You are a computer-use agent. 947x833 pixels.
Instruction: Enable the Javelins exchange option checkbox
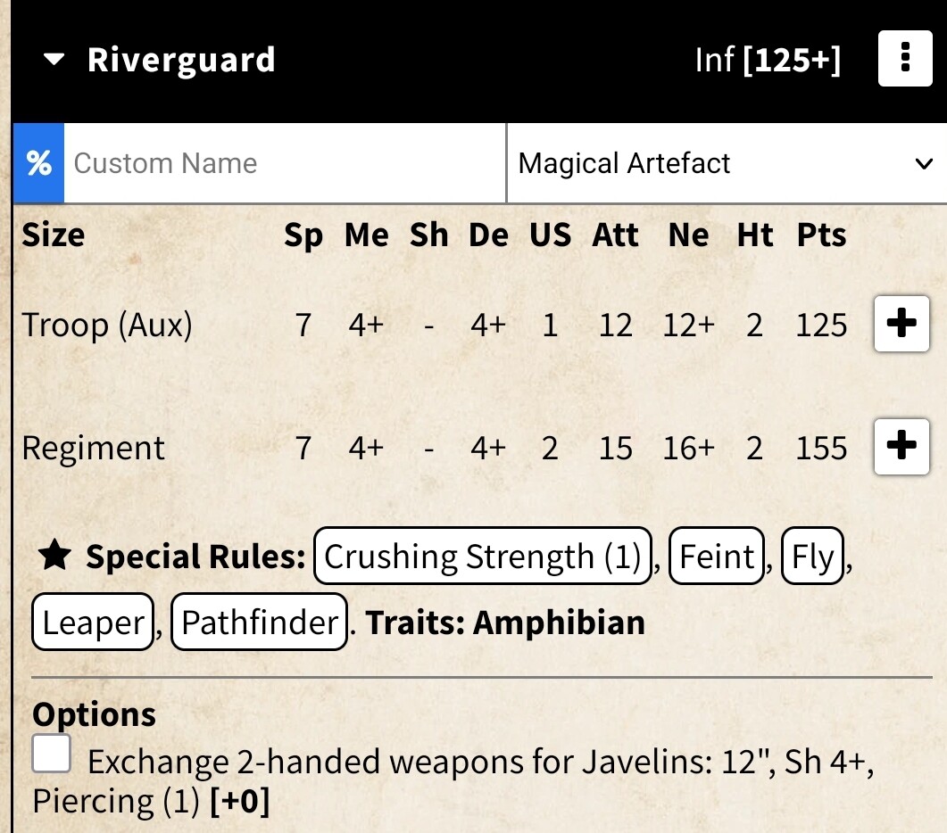point(52,755)
